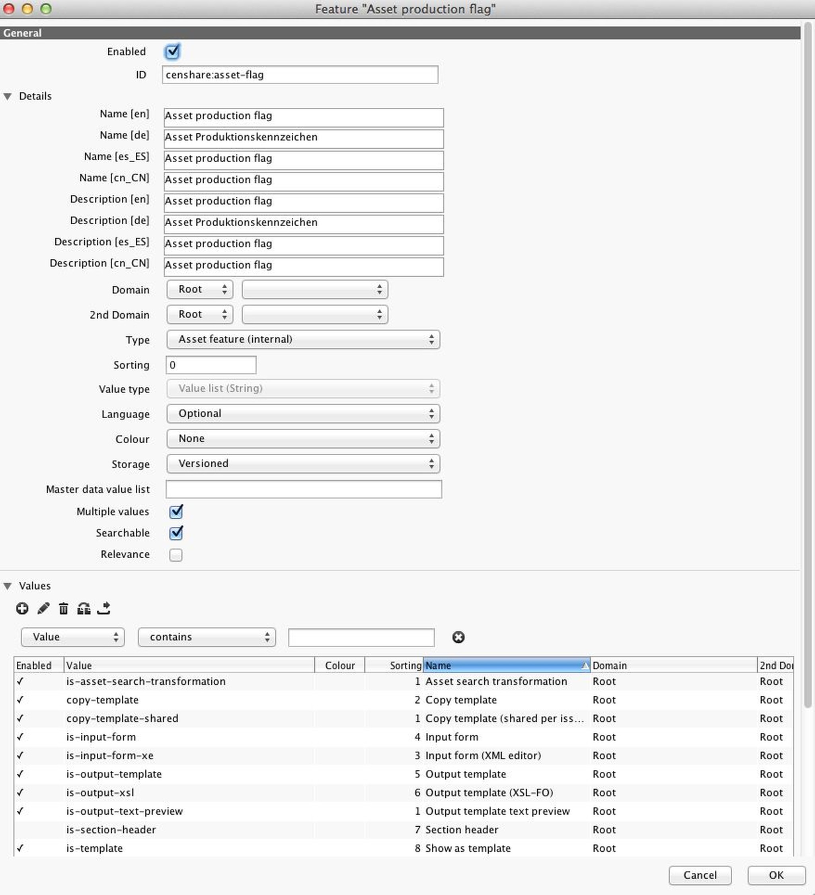Disable the Searchable checkbox
Screen dimensions: 815x895
(x=176, y=533)
